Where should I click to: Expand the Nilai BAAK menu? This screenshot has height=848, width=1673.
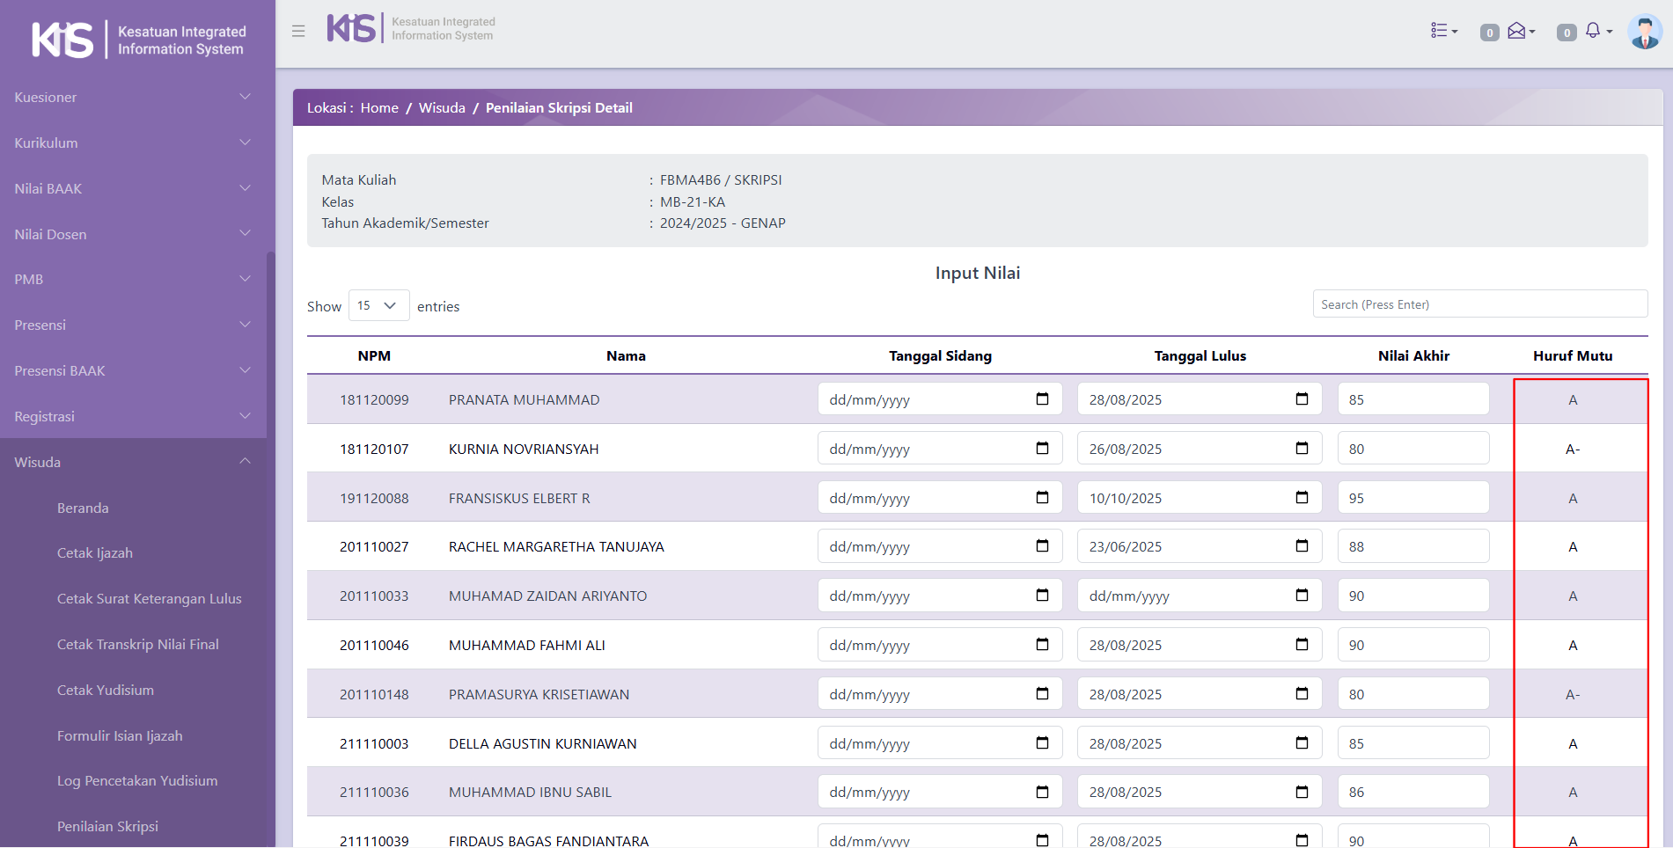pyautogui.click(x=133, y=189)
